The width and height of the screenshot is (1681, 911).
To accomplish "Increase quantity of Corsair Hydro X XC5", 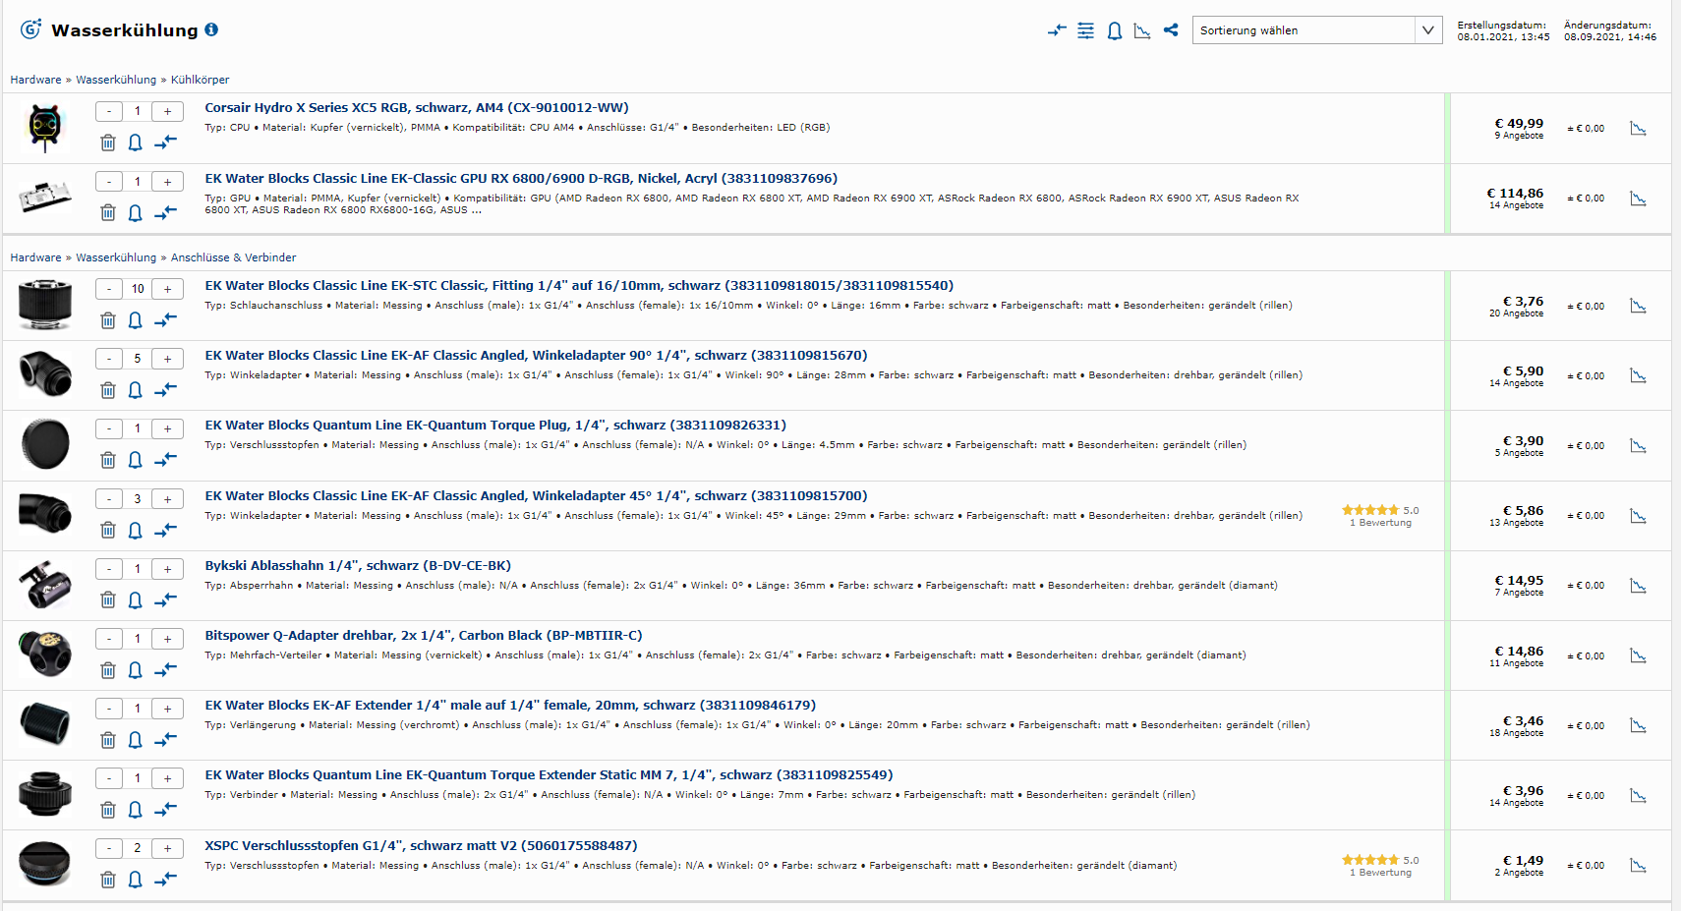I will coord(167,112).
